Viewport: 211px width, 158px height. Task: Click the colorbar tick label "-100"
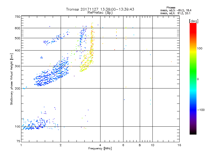201,110
